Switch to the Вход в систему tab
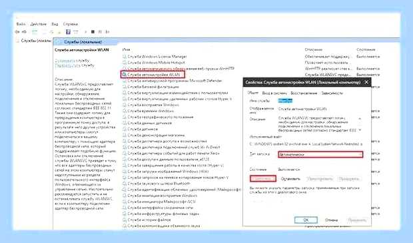Screen dimensions: 413x243 click(274, 93)
